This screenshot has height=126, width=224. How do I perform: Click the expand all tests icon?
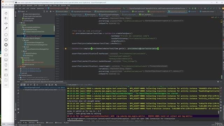(x=34, y=85)
